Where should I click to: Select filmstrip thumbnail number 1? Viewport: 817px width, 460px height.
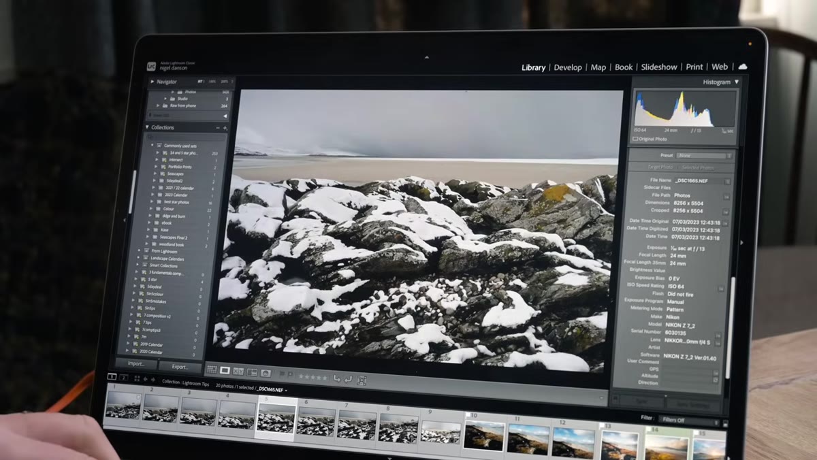(123, 406)
